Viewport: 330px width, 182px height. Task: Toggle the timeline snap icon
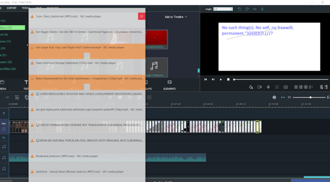click(x=274, y=97)
